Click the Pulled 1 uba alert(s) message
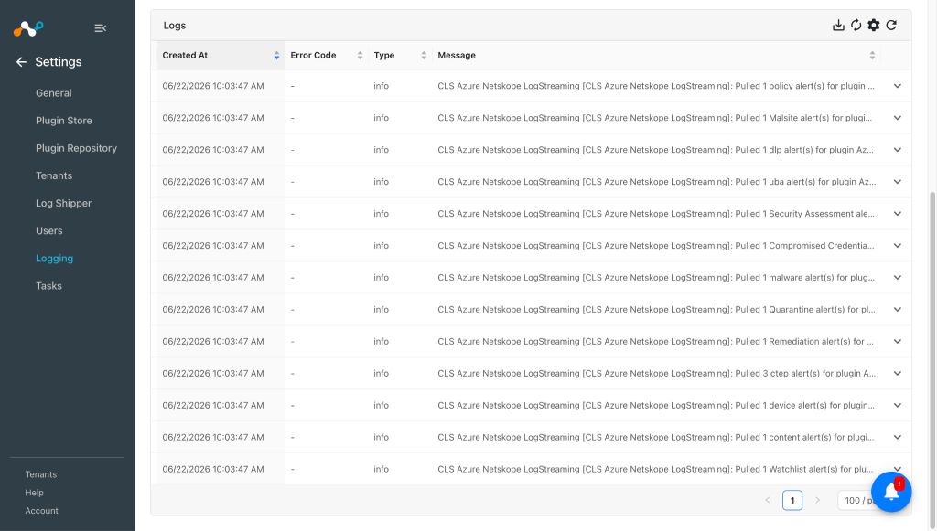The width and height of the screenshot is (937, 531). (x=657, y=182)
